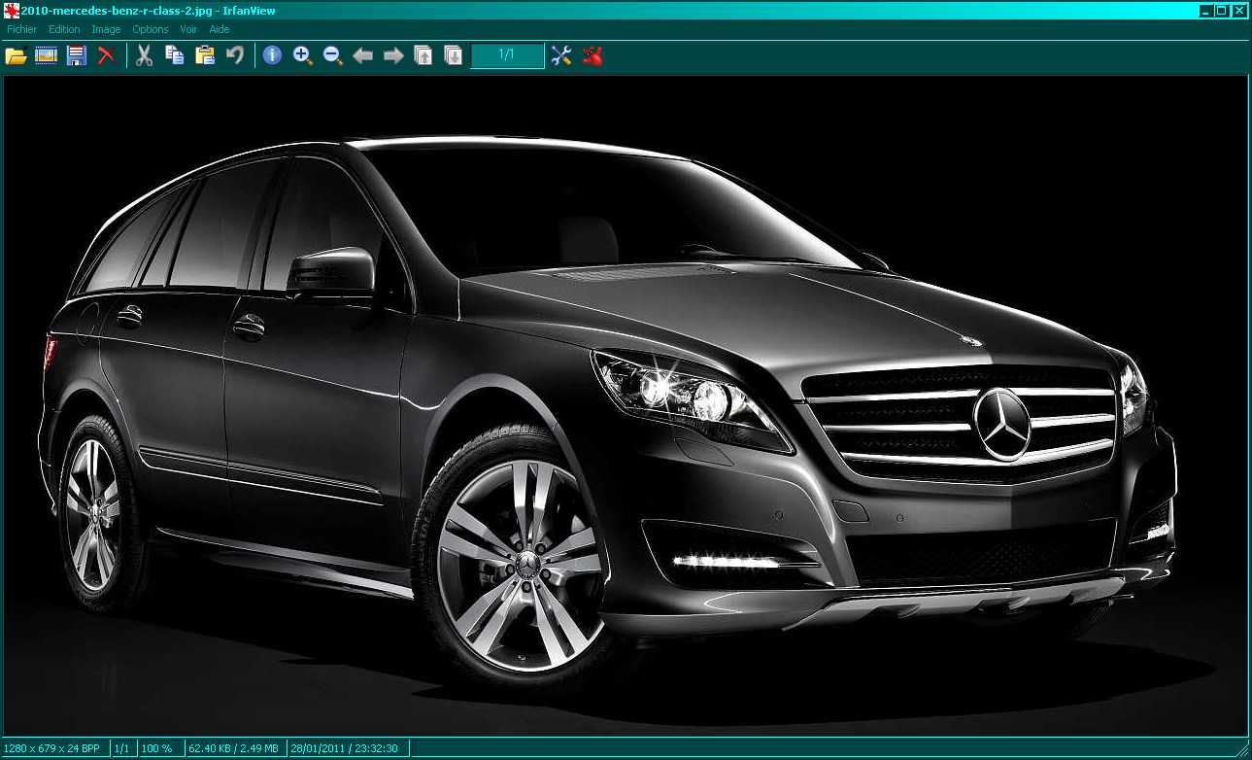Screen dimensions: 1252x760
Task: Click the 100 % zoom value in the status bar
Action: (156, 748)
